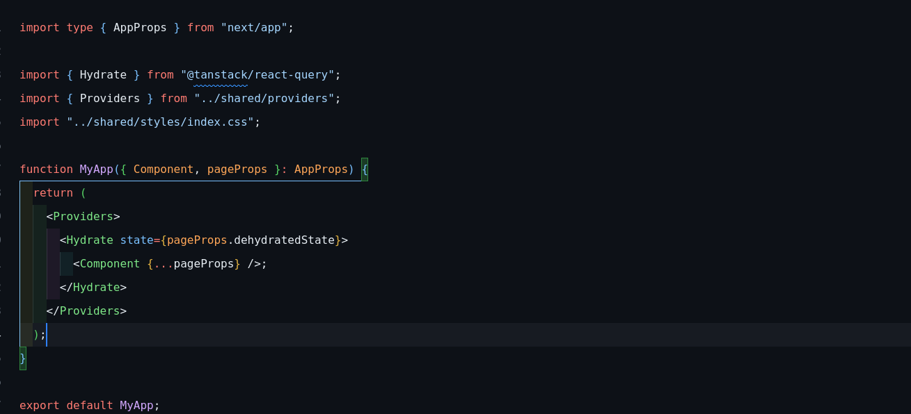
Task: Click Hydrate in its import statement
Action: [103, 75]
